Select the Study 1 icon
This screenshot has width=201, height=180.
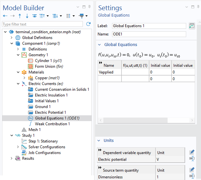18,135
